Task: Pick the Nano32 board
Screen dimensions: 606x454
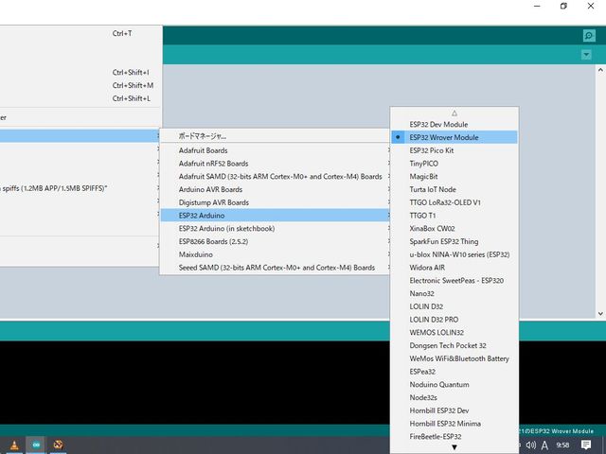Action: [x=454, y=293]
